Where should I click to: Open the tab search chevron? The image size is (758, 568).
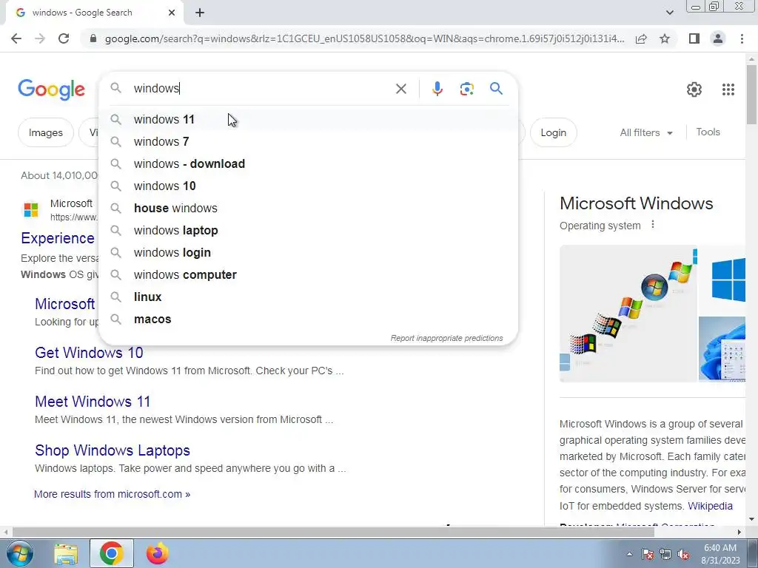coord(669,13)
